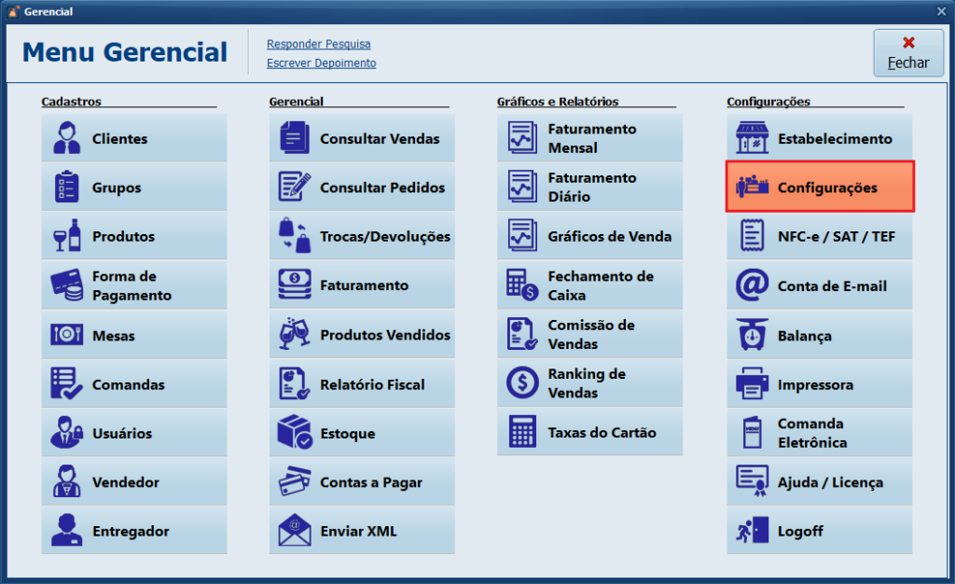
Task: Click the Logoff exit door icon
Action: 752,530
